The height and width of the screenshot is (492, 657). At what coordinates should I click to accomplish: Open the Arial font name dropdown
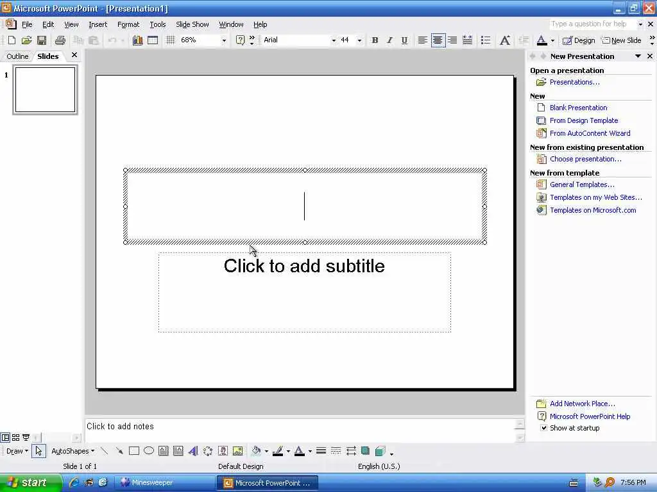coord(334,40)
